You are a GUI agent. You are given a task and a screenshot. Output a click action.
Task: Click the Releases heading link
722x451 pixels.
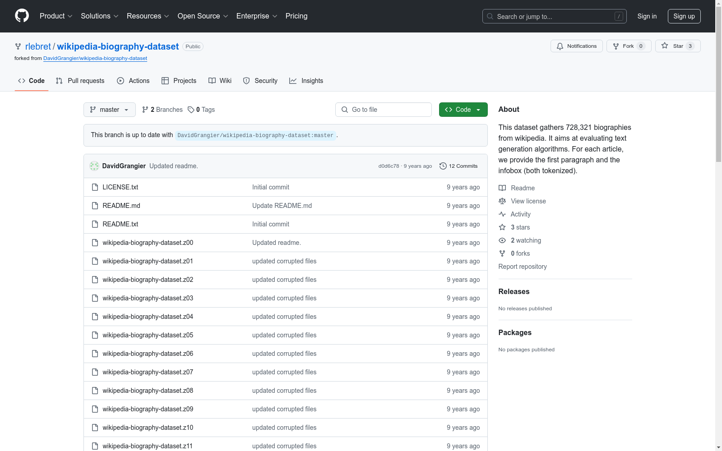(x=514, y=291)
